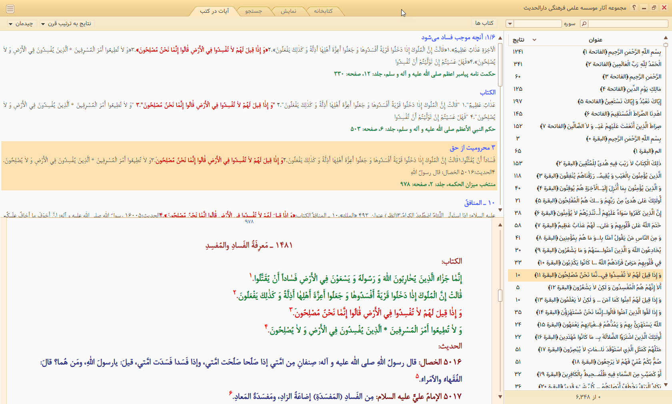672x404 pixels.
Task: Select verse row البقرة ۱۷
Action: click(586, 349)
